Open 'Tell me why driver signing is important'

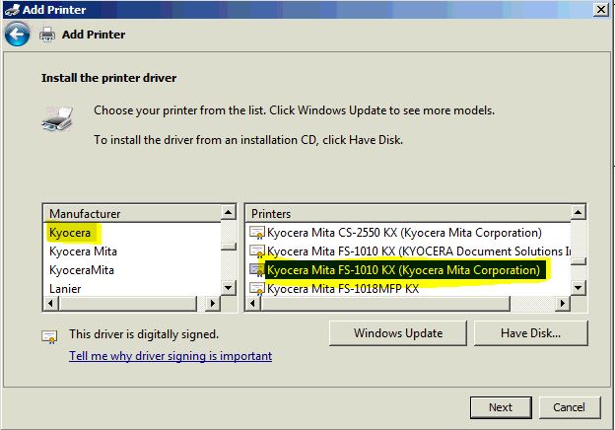tap(171, 356)
